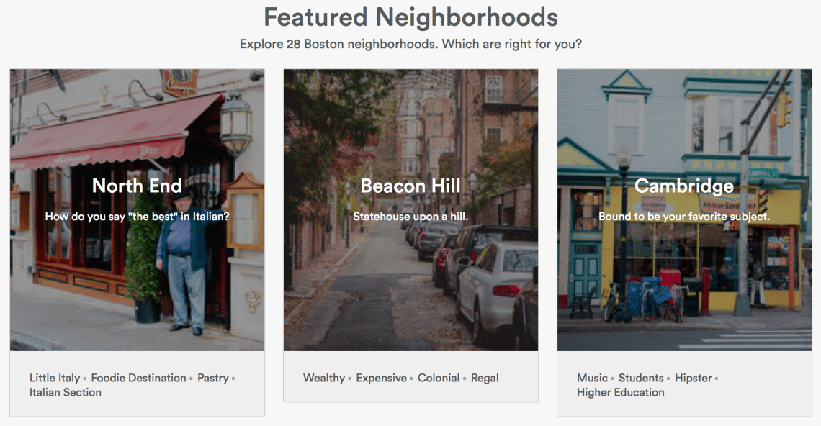Pick the "Italian Section" tag
Viewport: 821px width, 426px height.
66,392
